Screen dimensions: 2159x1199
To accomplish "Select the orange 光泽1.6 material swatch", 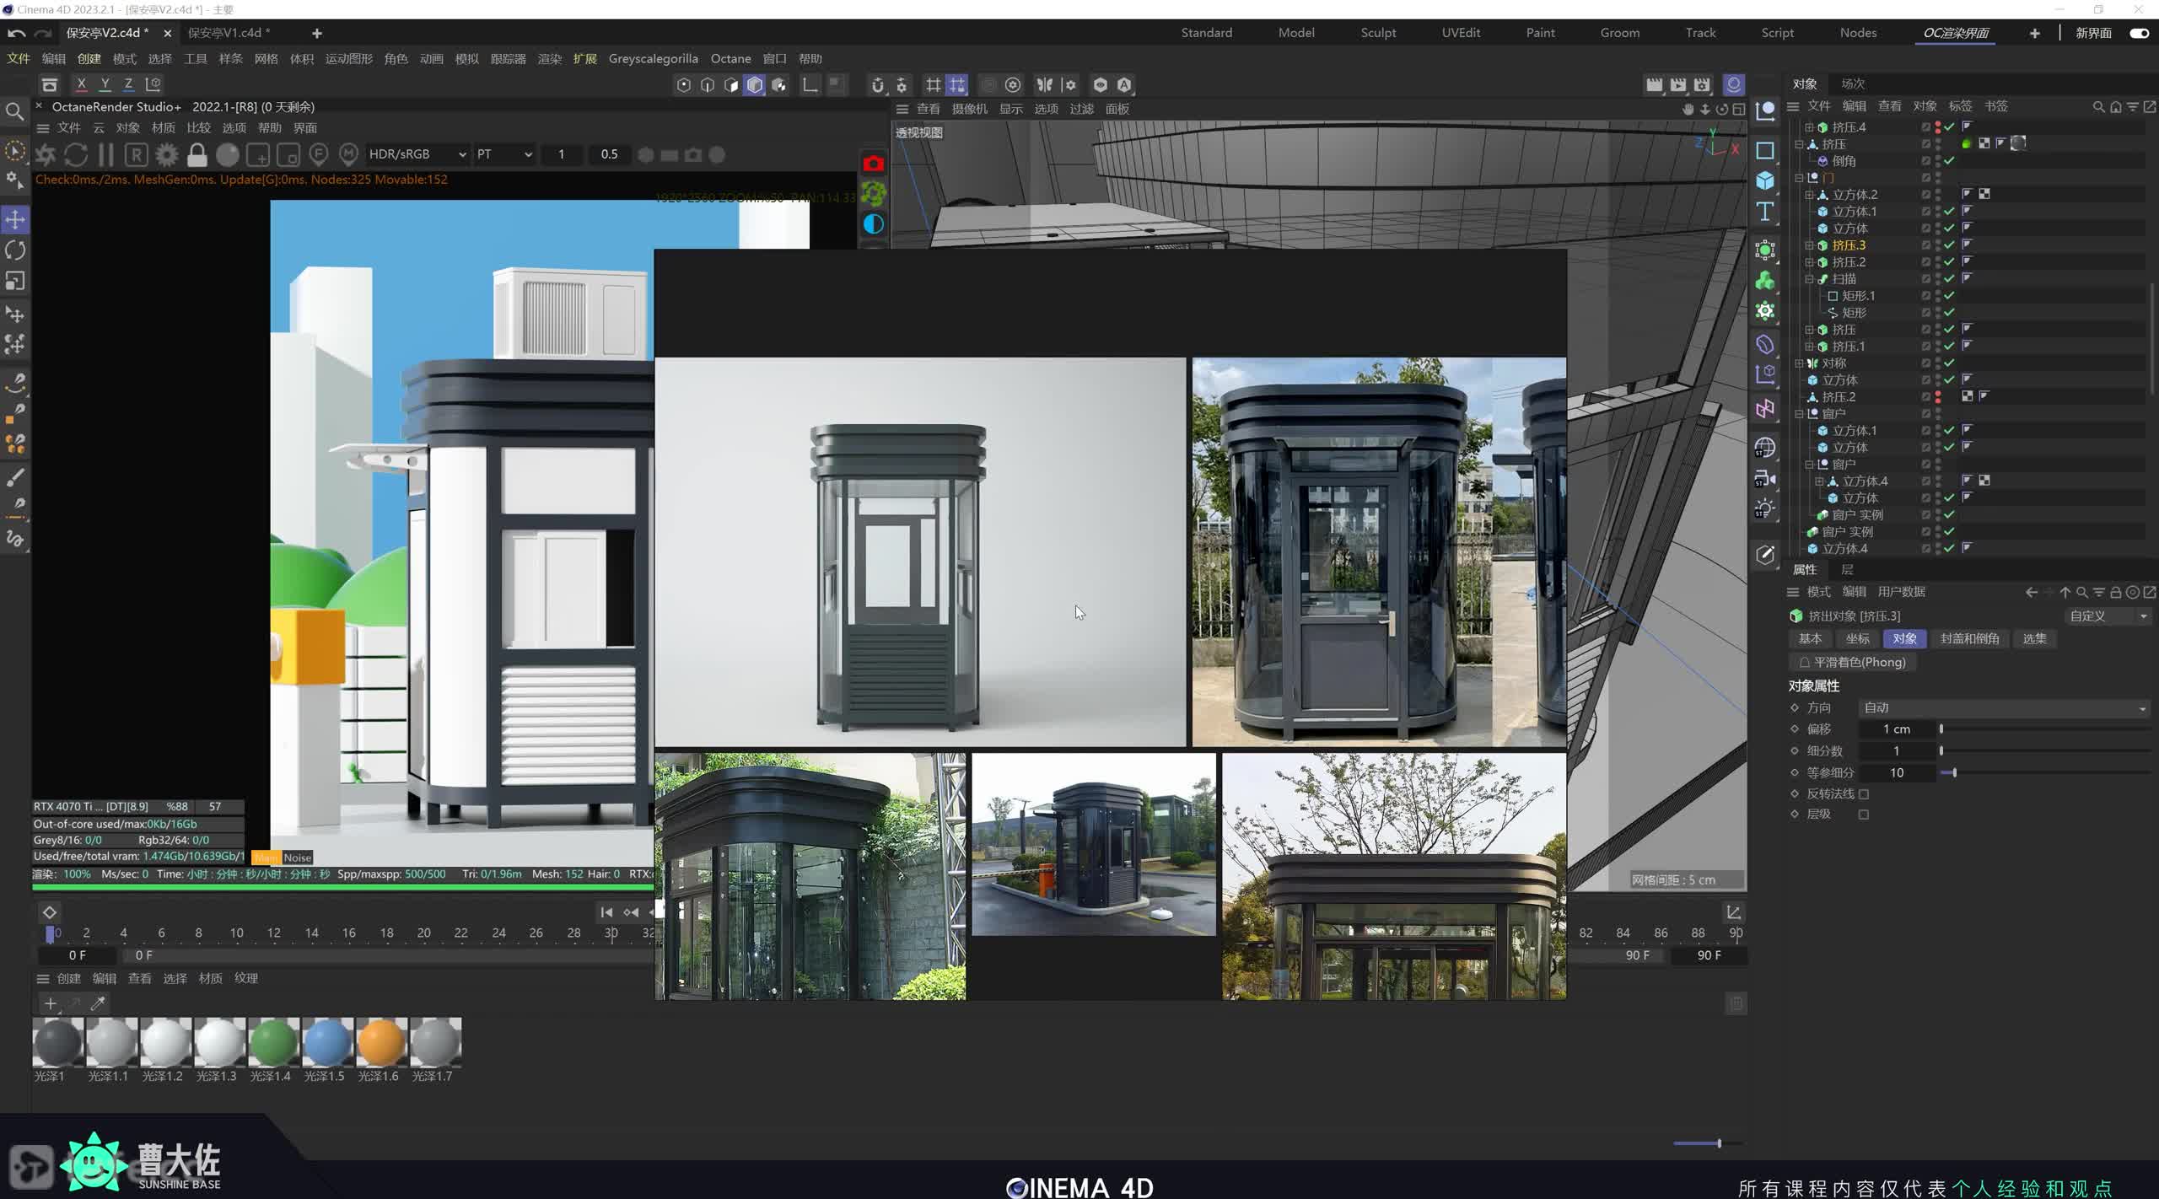I will [381, 1042].
